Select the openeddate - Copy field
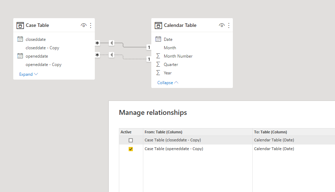The height and width of the screenshot is (192, 335). 44,65
